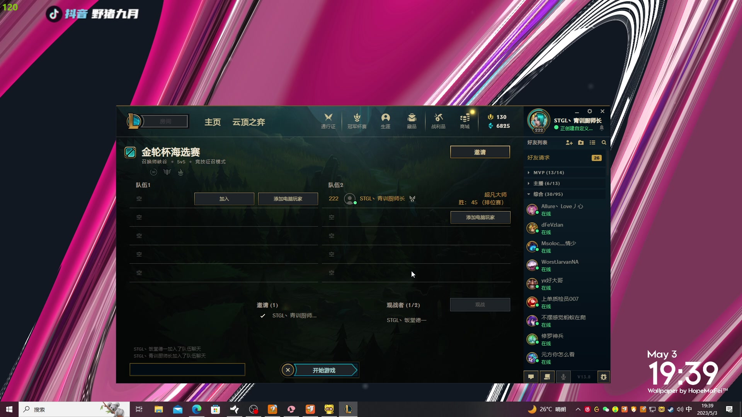Open the 战利品 loot icon
The width and height of the screenshot is (742, 417).
[x=438, y=121]
